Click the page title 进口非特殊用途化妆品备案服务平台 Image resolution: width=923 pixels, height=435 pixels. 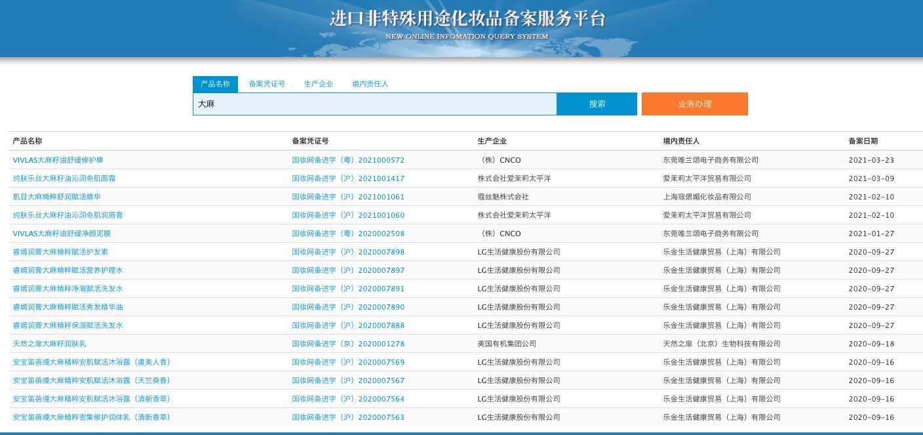(x=467, y=18)
